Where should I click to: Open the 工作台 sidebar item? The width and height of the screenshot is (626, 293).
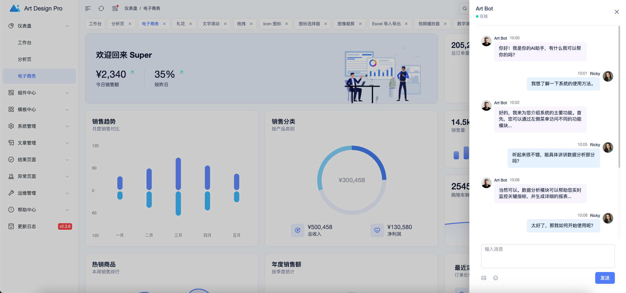[39, 43]
